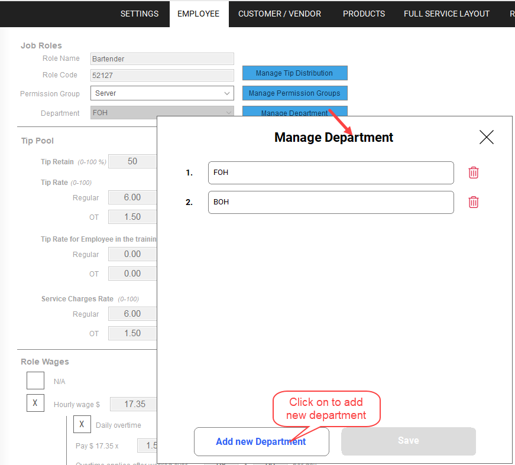Open the SETTINGS tab

[x=139, y=14]
